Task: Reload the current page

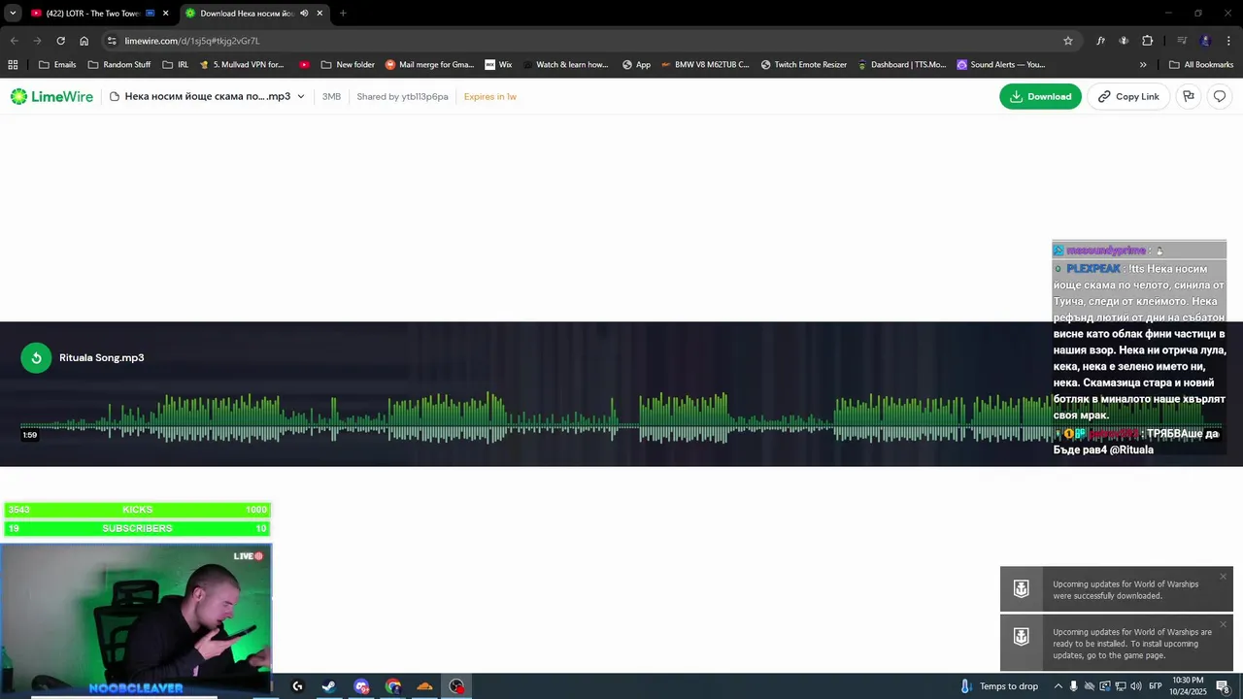Action: click(x=60, y=41)
